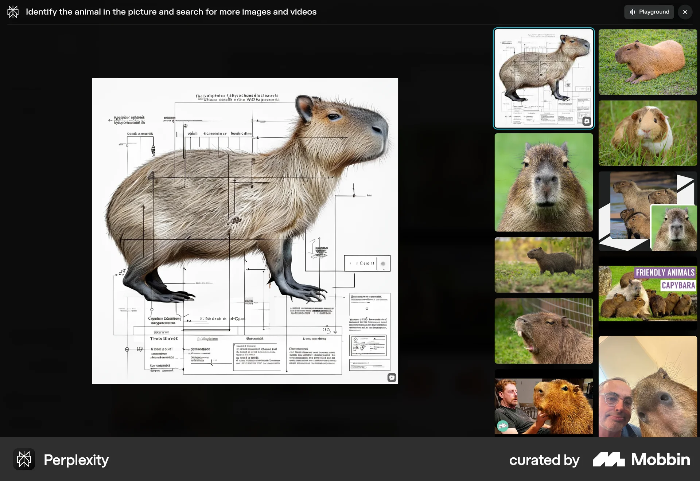The width and height of the screenshot is (700, 481).
Task: Open the Playground
Action: 649,12
